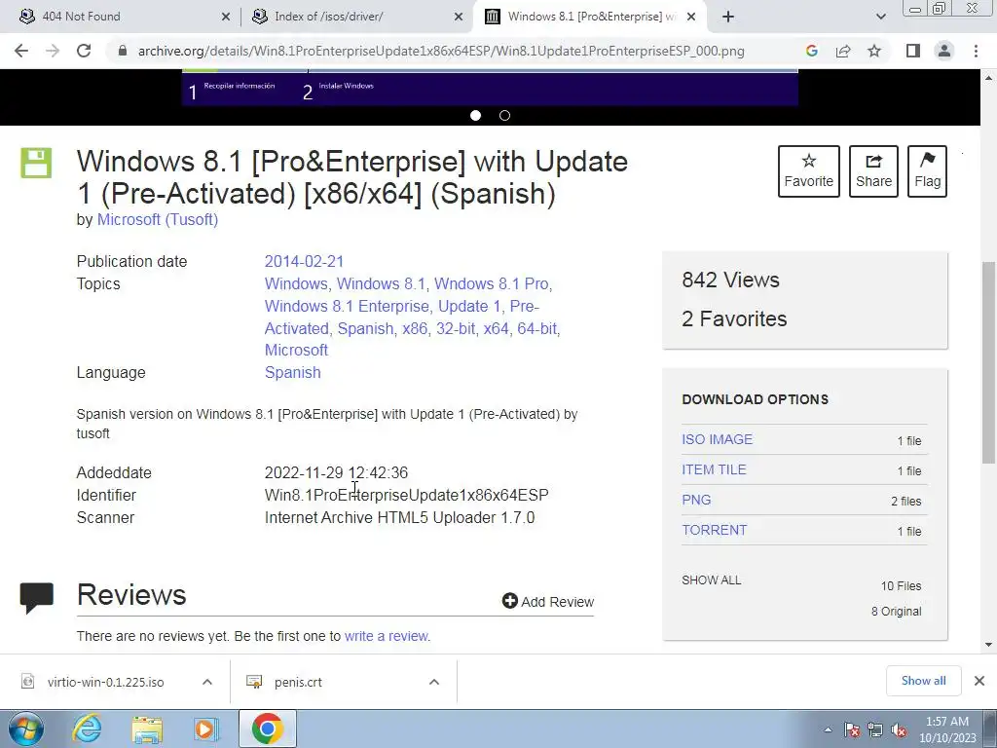
Task: Click the scrollbar down arrow
Action: point(988,645)
